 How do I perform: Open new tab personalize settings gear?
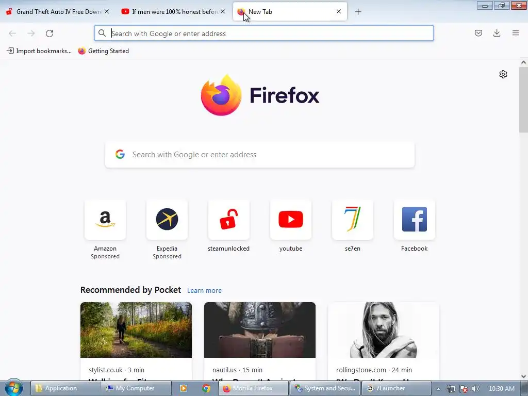pos(503,74)
